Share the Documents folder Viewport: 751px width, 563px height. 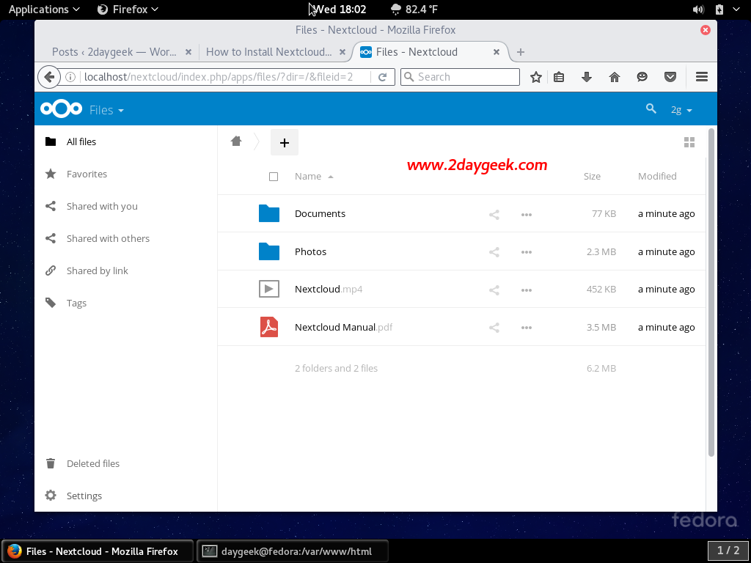[494, 215]
